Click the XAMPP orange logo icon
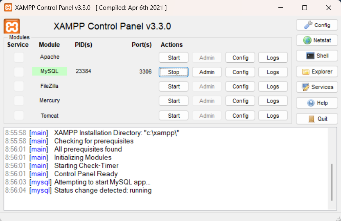Screen dimensions: 341x221 click(11, 26)
